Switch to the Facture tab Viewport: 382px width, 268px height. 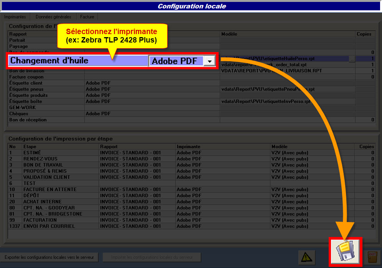click(87, 17)
